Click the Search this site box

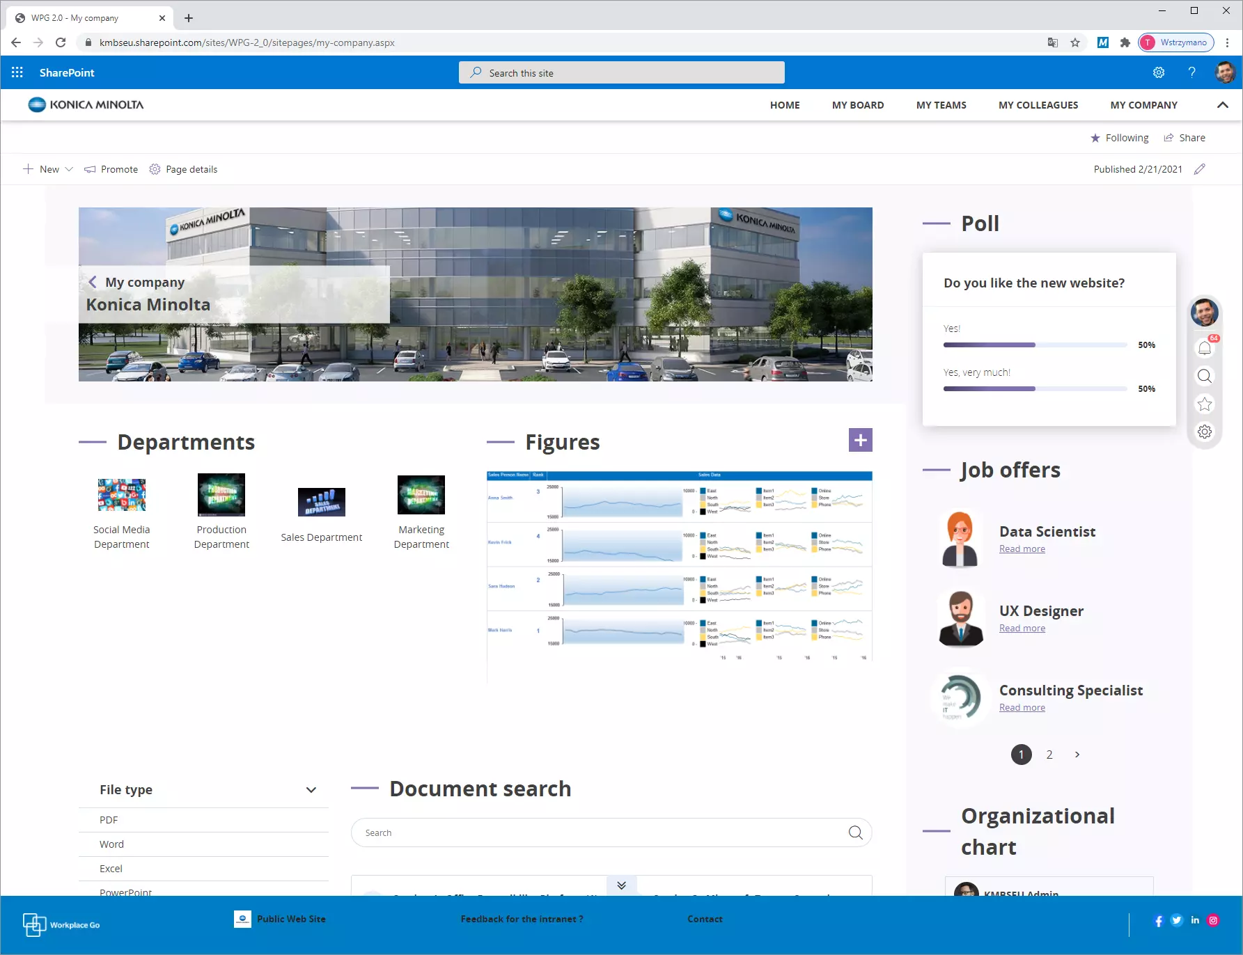tap(622, 72)
